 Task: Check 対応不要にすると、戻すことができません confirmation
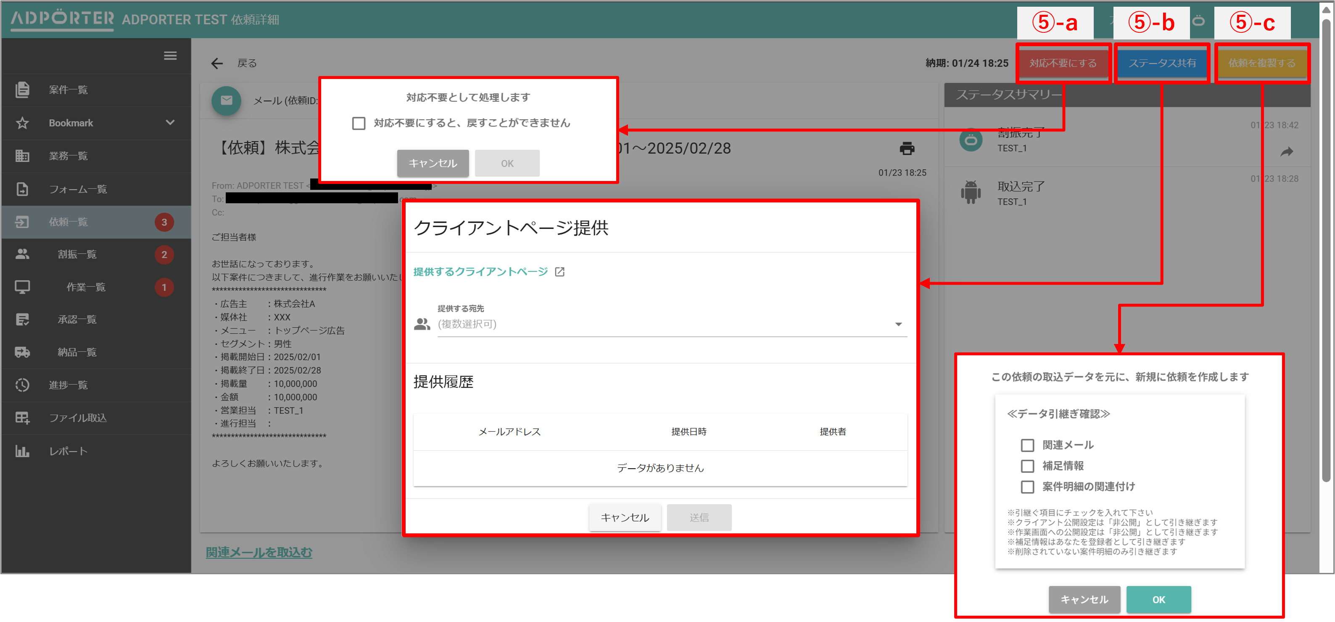(x=358, y=123)
